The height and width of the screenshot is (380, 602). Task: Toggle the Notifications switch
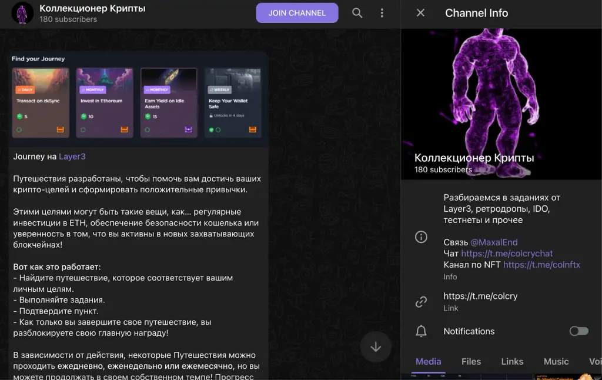click(x=578, y=331)
